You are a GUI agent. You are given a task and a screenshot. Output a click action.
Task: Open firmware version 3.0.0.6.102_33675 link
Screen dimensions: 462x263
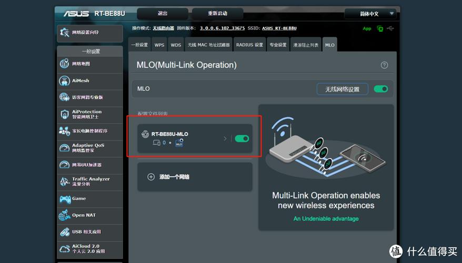223,28
